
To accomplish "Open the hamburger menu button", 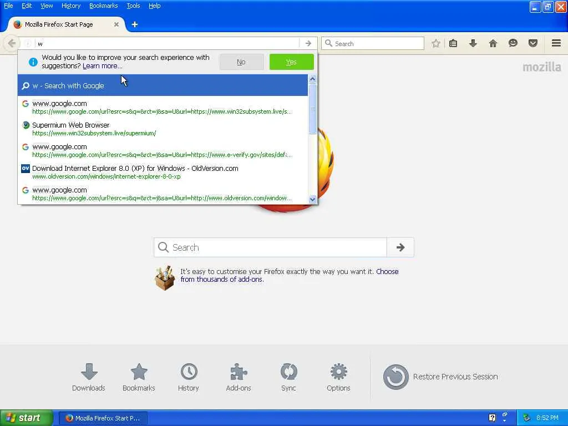I will tap(556, 43).
